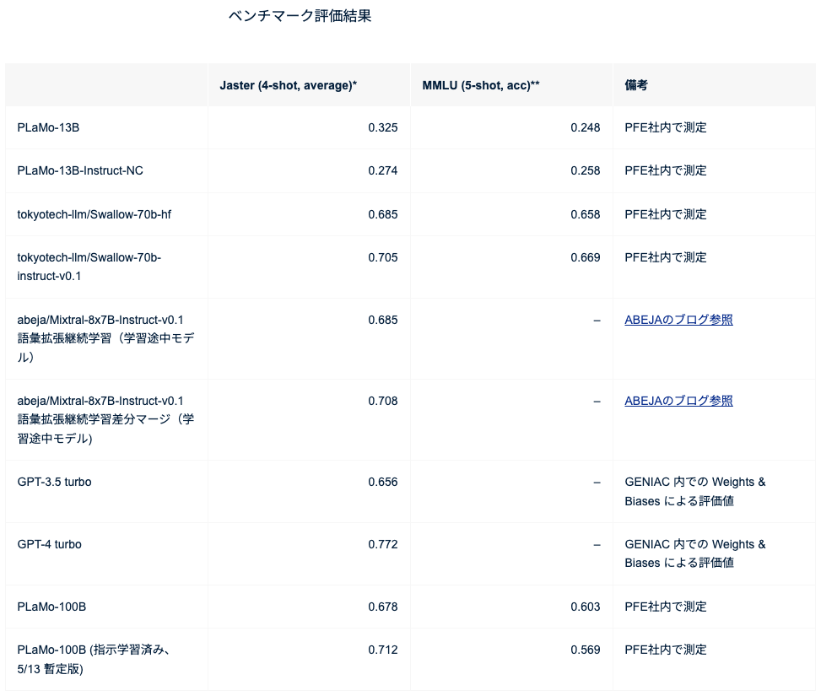Click the Jaster (4-shot, average) column header
Image resolution: width=821 pixels, height=696 pixels.
288,85
